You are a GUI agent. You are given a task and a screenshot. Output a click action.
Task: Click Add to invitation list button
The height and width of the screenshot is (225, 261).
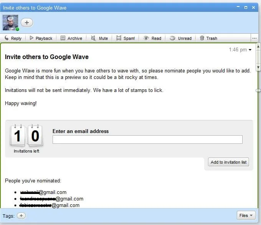228,162
